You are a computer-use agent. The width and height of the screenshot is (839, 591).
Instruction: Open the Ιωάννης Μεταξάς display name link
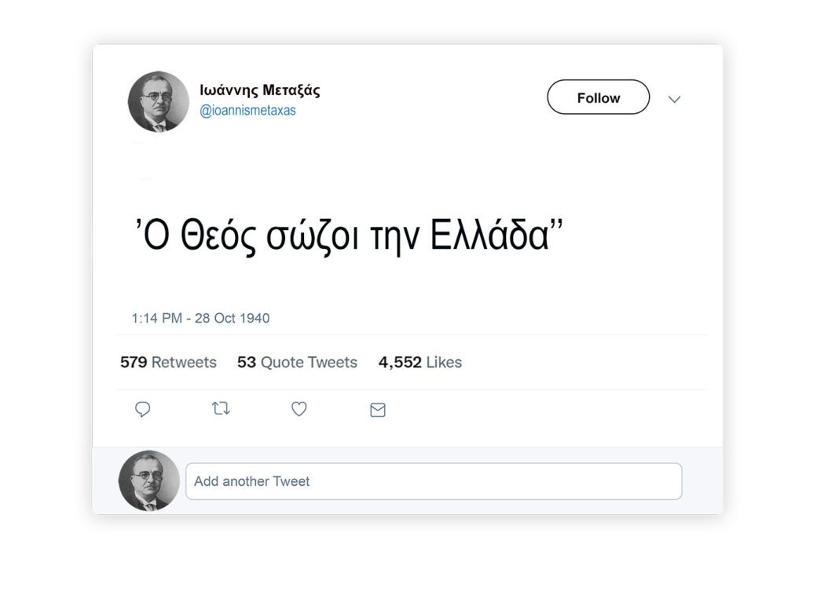point(260,90)
